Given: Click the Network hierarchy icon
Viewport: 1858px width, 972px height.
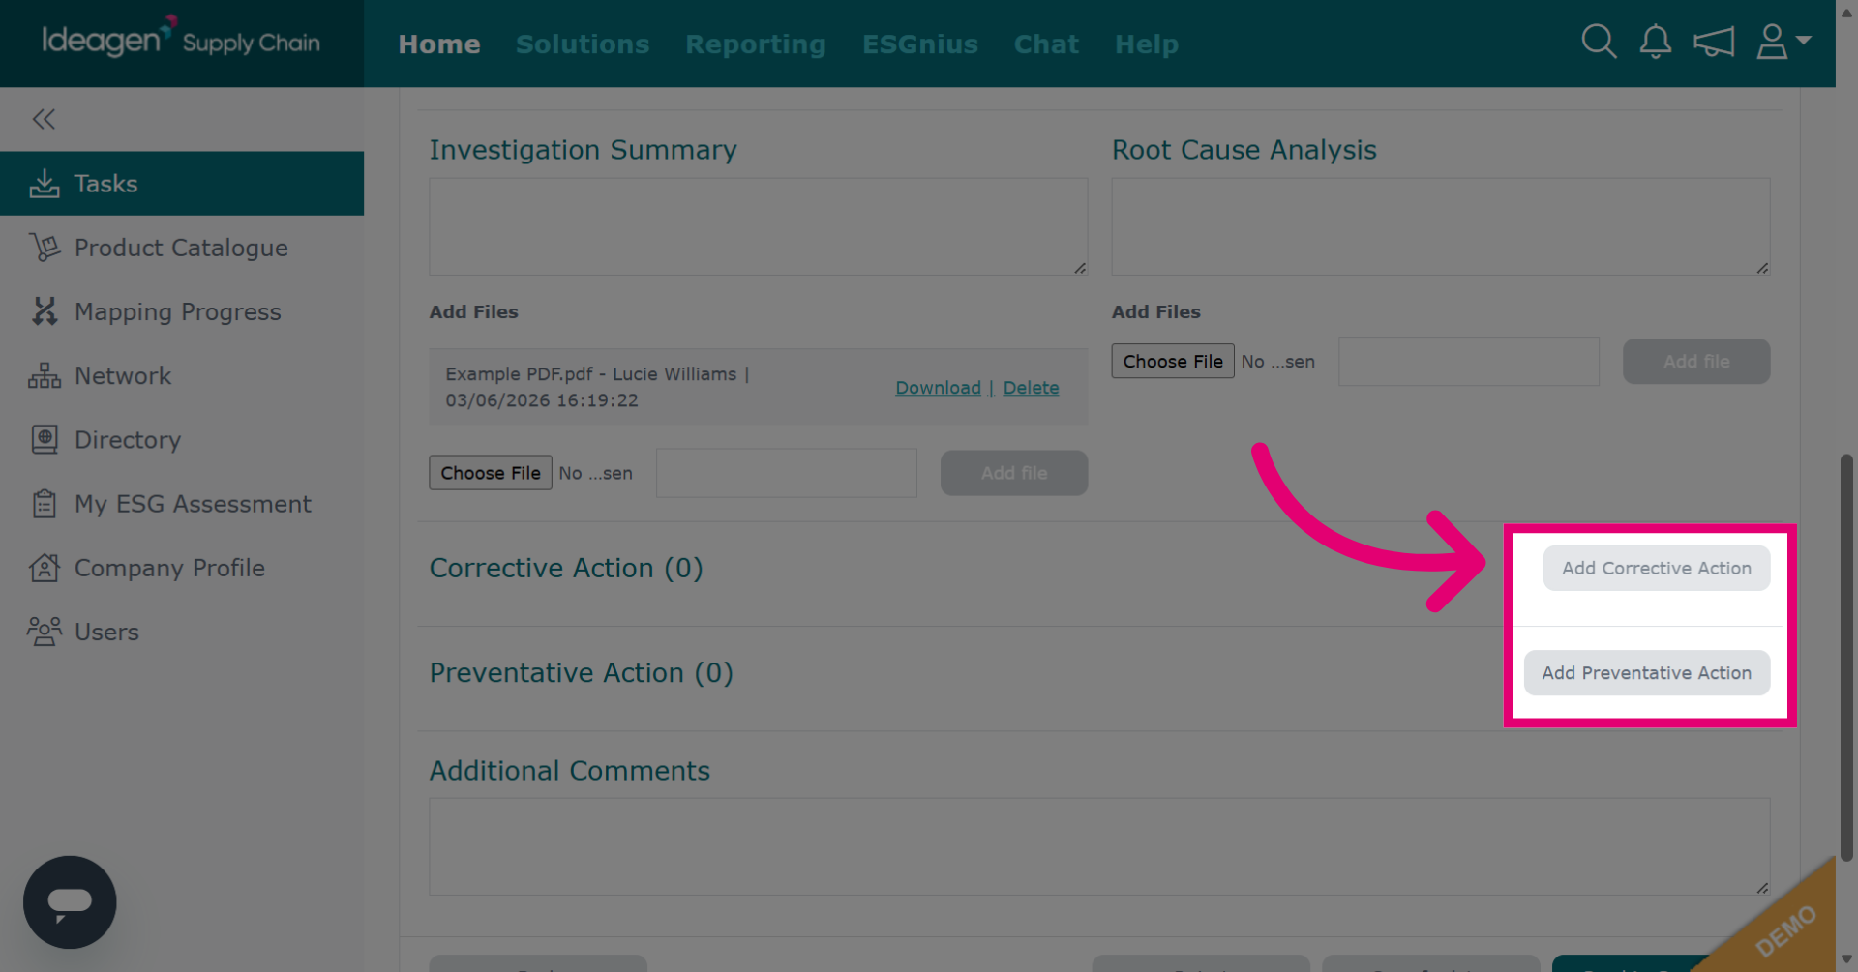Looking at the screenshot, I should (x=45, y=375).
